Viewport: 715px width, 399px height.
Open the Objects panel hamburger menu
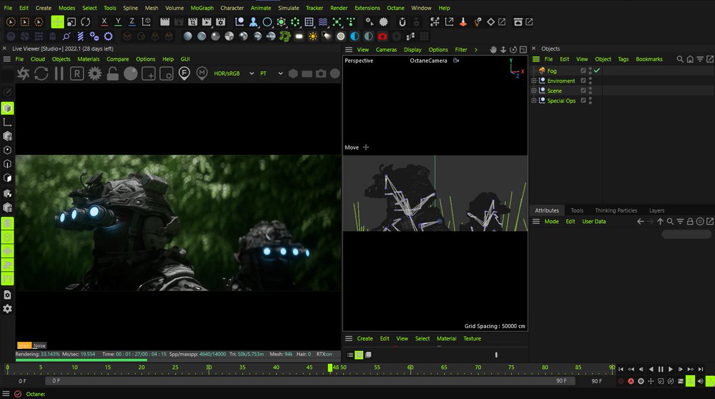(536, 59)
